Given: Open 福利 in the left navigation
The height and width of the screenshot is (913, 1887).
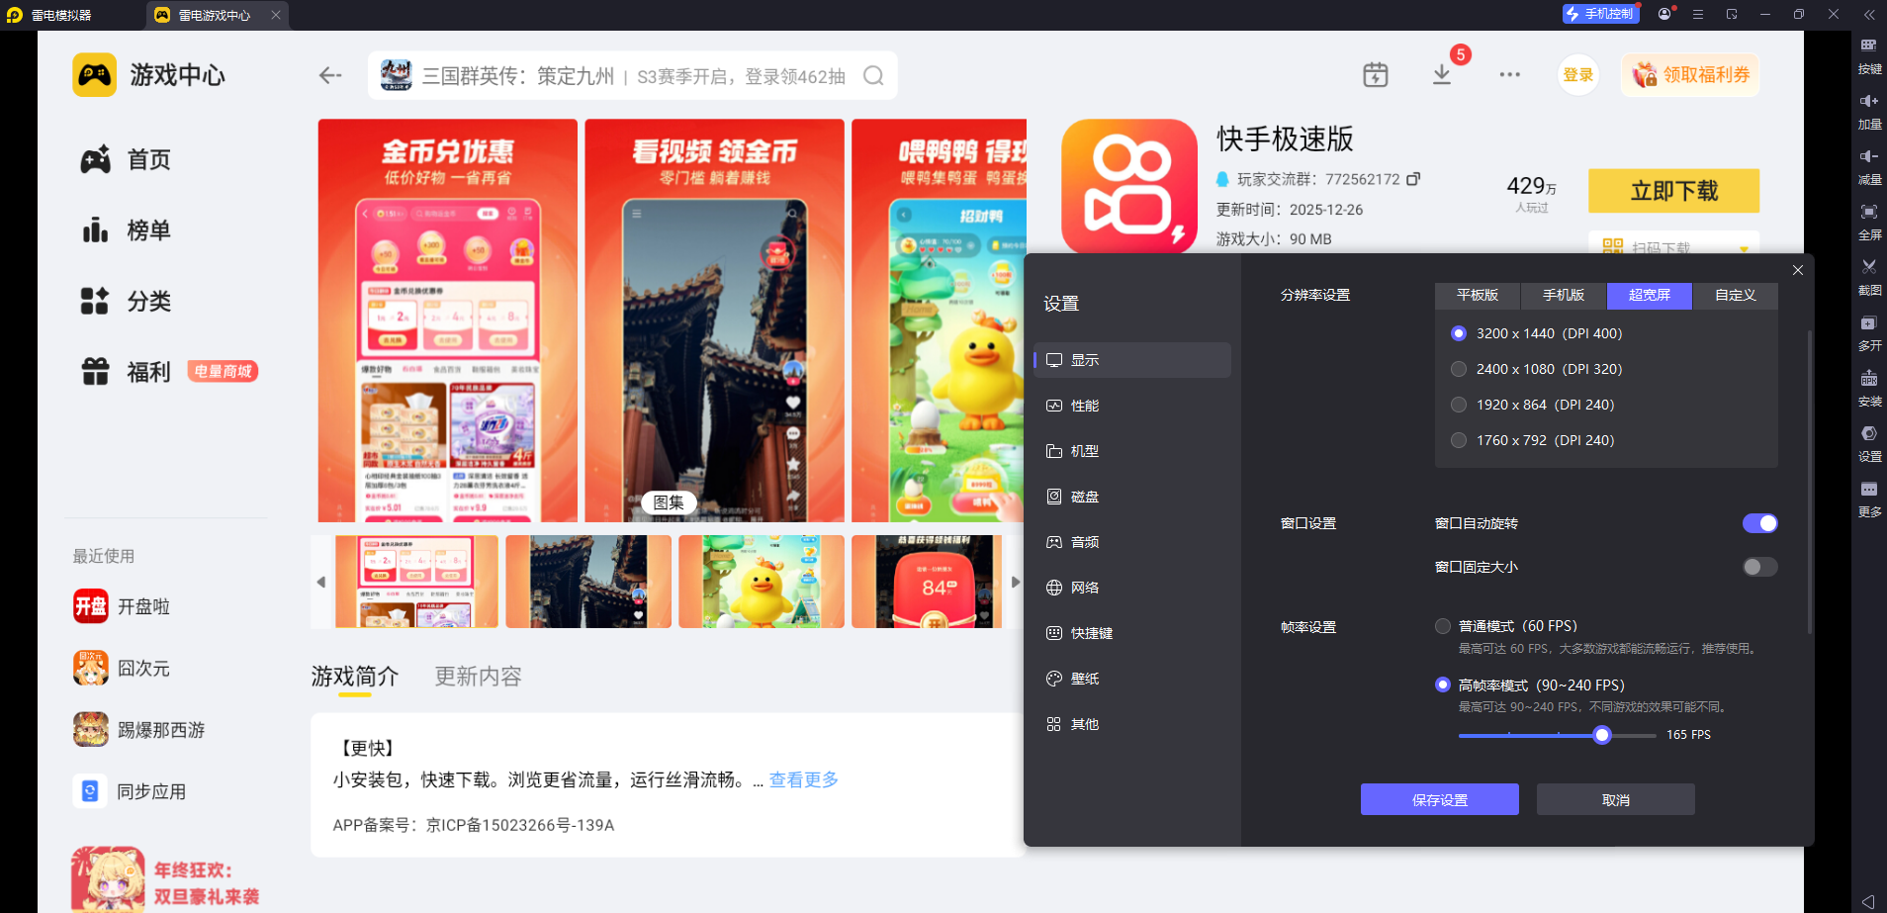Looking at the screenshot, I should point(126,372).
